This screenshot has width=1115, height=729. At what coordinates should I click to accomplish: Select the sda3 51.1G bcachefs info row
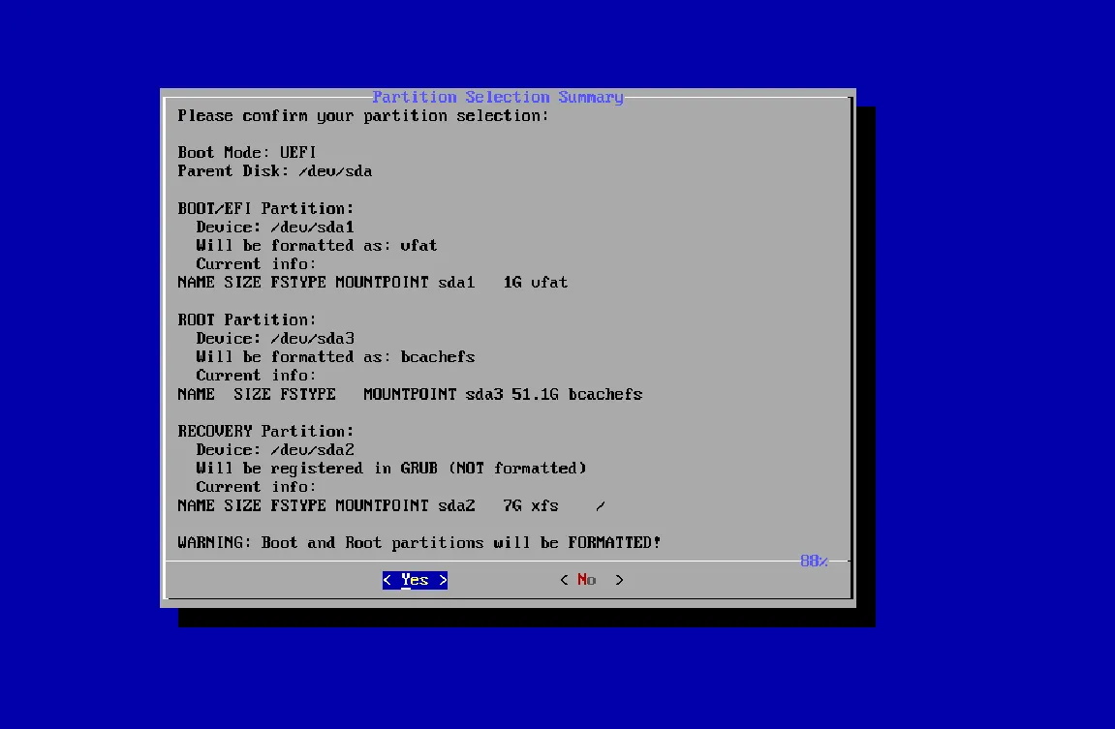point(410,395)
